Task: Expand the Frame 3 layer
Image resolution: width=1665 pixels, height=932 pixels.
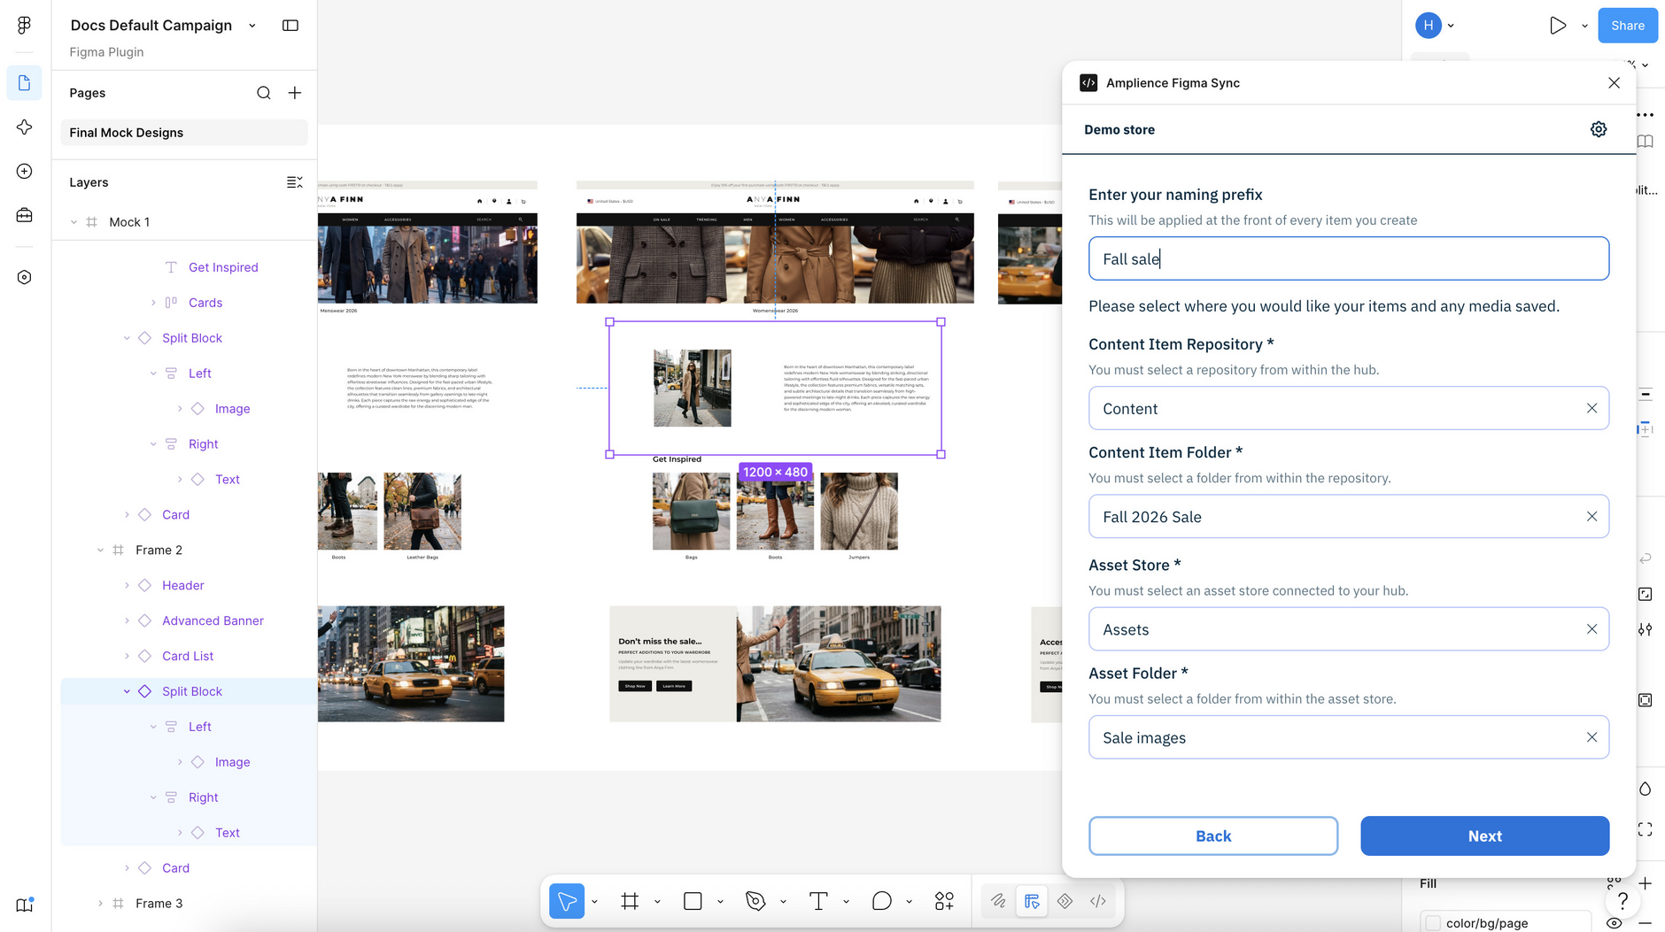Action: [x=100, y=904]
